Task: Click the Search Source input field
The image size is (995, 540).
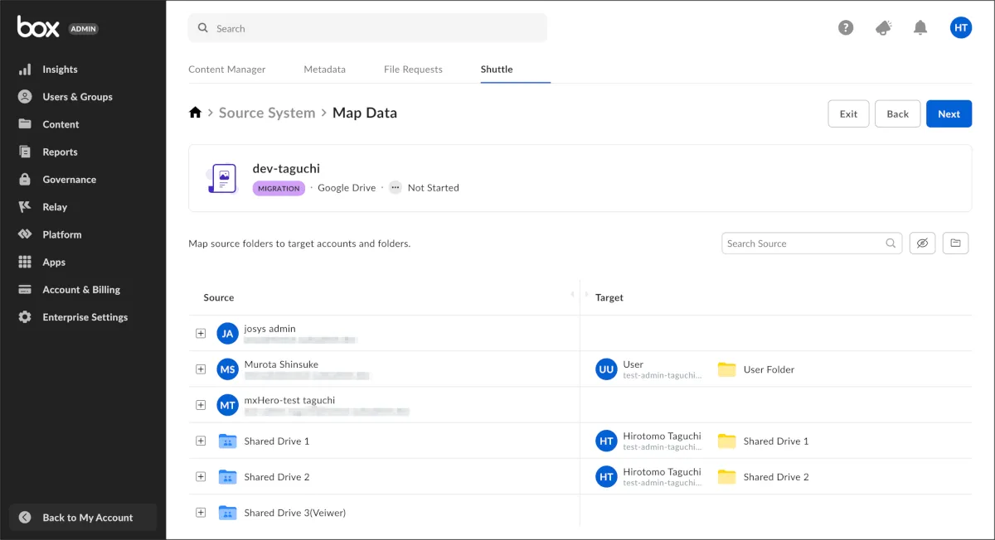Action: pos(803,243)
